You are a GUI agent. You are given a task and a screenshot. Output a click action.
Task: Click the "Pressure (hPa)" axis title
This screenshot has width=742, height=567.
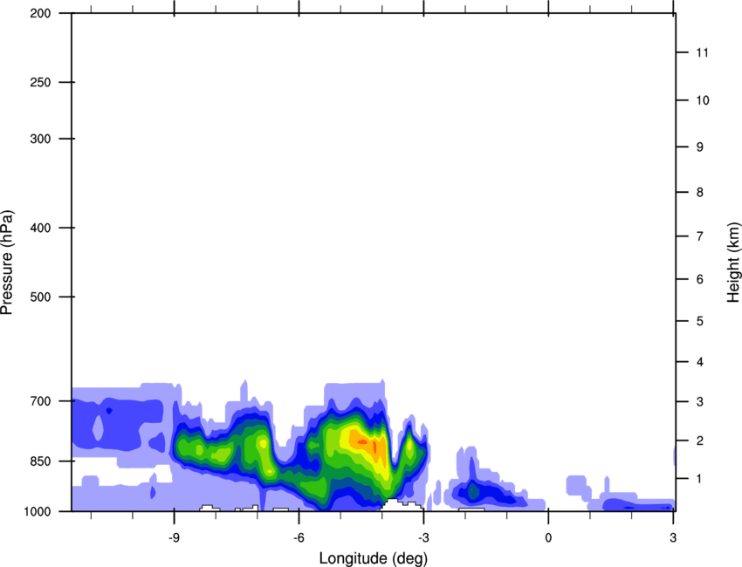tap(7, 262)
